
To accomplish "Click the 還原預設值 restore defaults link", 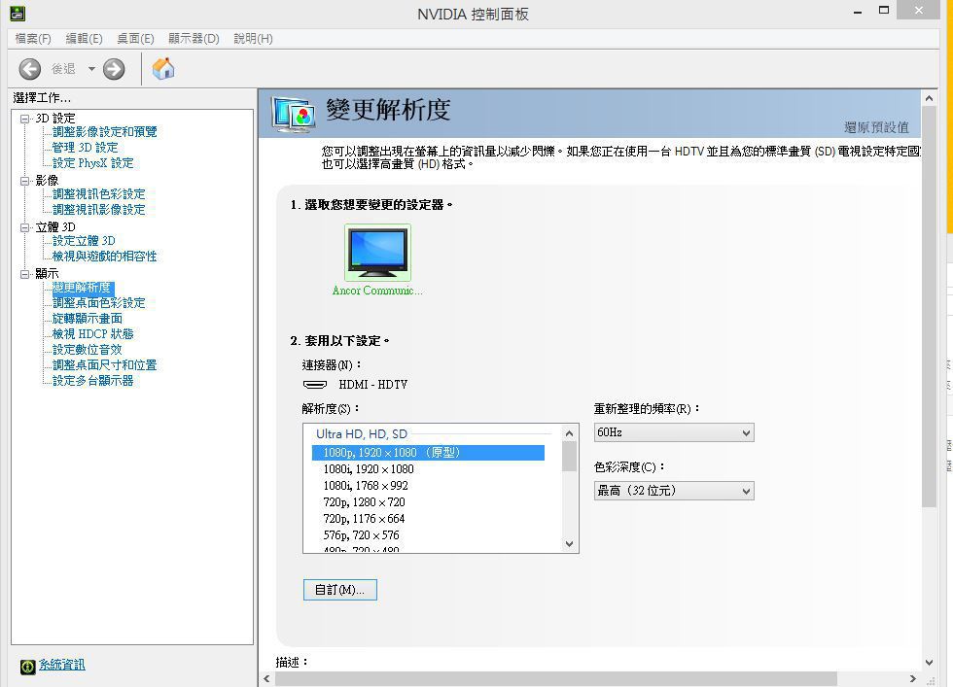I will point(876,127).
